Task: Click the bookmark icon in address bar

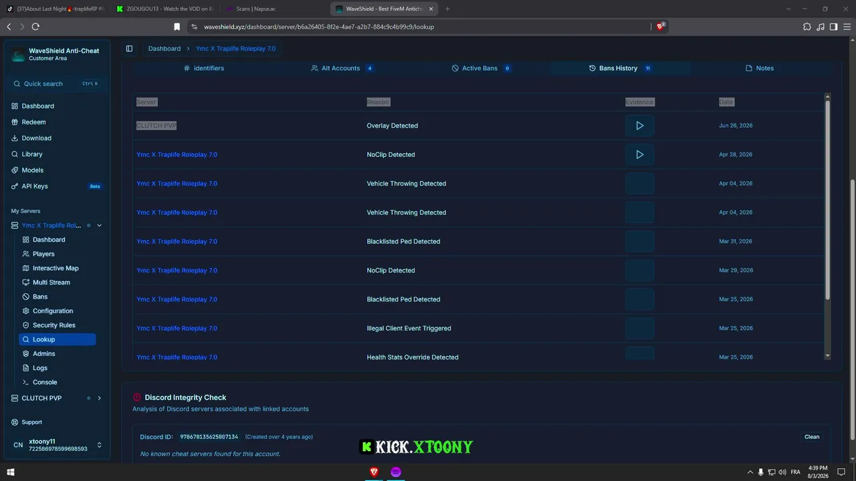Action: pos(177,27)
